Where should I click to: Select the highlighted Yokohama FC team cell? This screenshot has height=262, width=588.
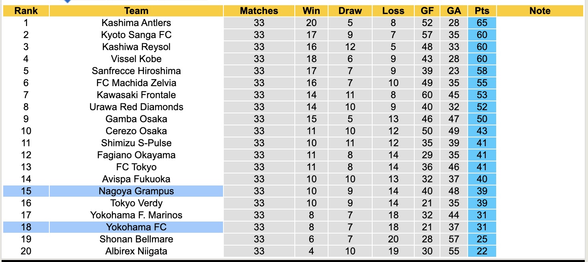[x=136, y=227]
